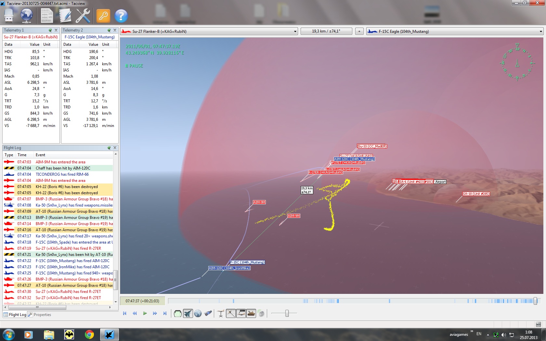Toggle the external aircraft view icon
Viewport: 546px width, 341px height.
coord(188,313)
